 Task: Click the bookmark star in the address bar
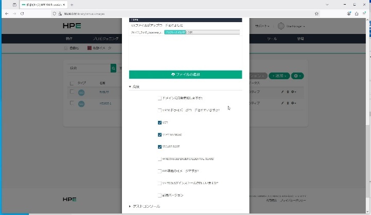tap(330, 13)
